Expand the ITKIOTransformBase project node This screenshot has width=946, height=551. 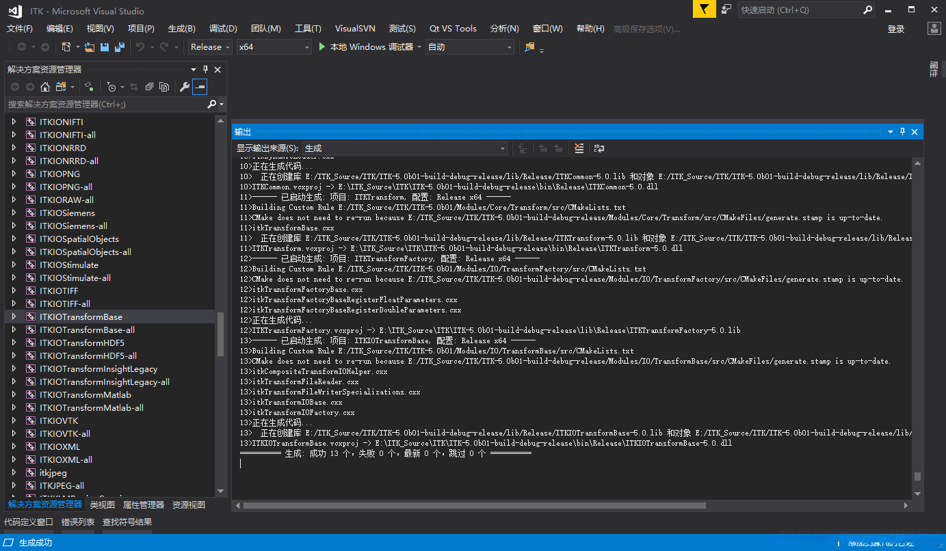[x=14, y=317]
